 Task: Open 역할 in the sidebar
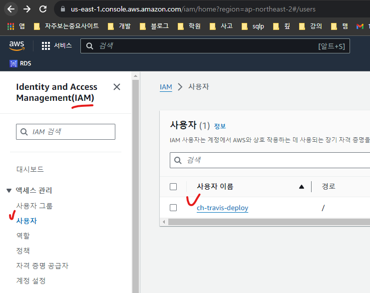pos(23,236)
